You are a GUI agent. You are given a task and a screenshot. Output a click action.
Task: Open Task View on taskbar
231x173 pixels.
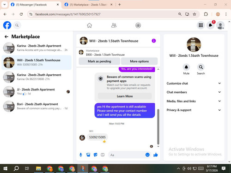pyautogui.click(x=27, y=168)
